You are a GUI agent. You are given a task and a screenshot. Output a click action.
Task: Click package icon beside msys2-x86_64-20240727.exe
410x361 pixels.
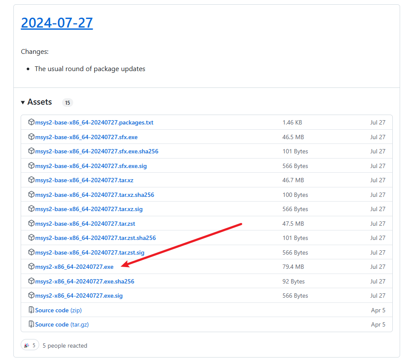click(x=31, y=267)
